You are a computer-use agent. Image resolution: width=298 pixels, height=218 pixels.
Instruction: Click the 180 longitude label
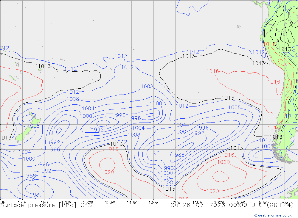[x=44, y=203]
